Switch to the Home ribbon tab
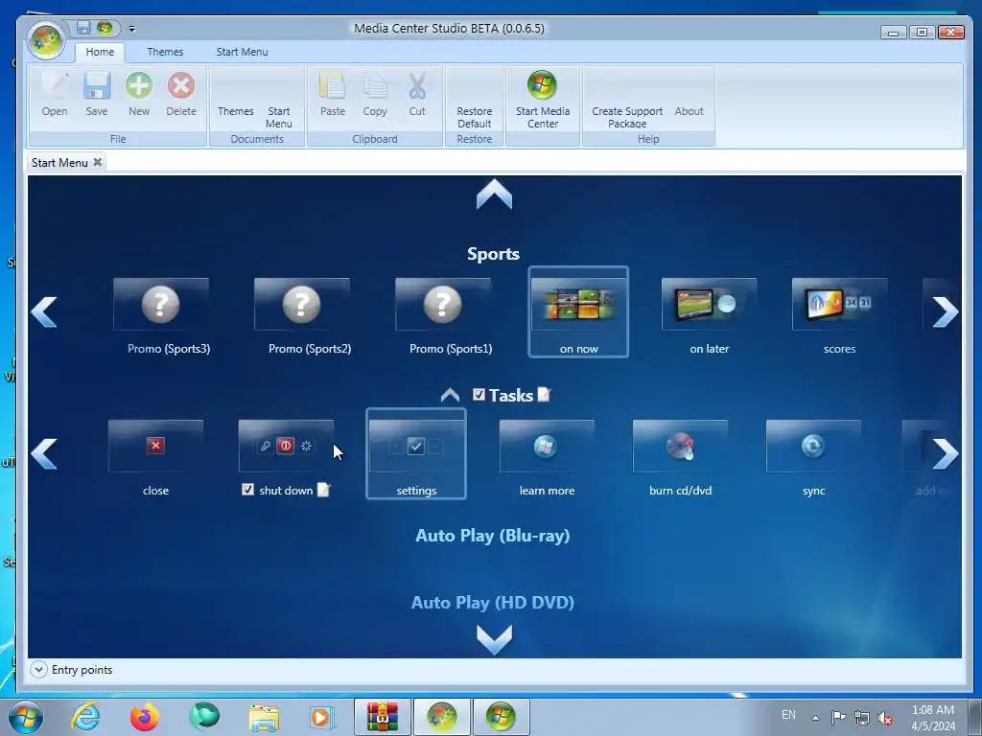982x736 pixels. (x=100, y=52)
